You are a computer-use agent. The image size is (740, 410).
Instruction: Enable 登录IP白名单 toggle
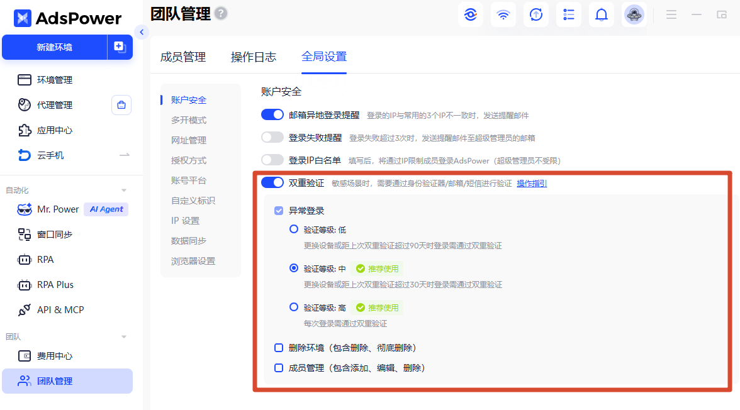272,160
